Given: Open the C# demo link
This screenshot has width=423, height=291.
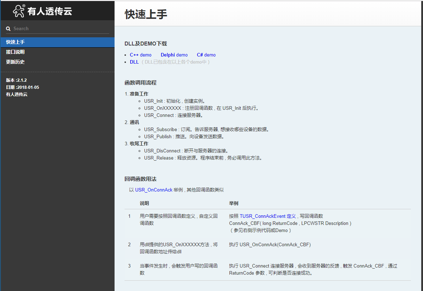Looking at the screenshot, I should [x=206, y=55].
